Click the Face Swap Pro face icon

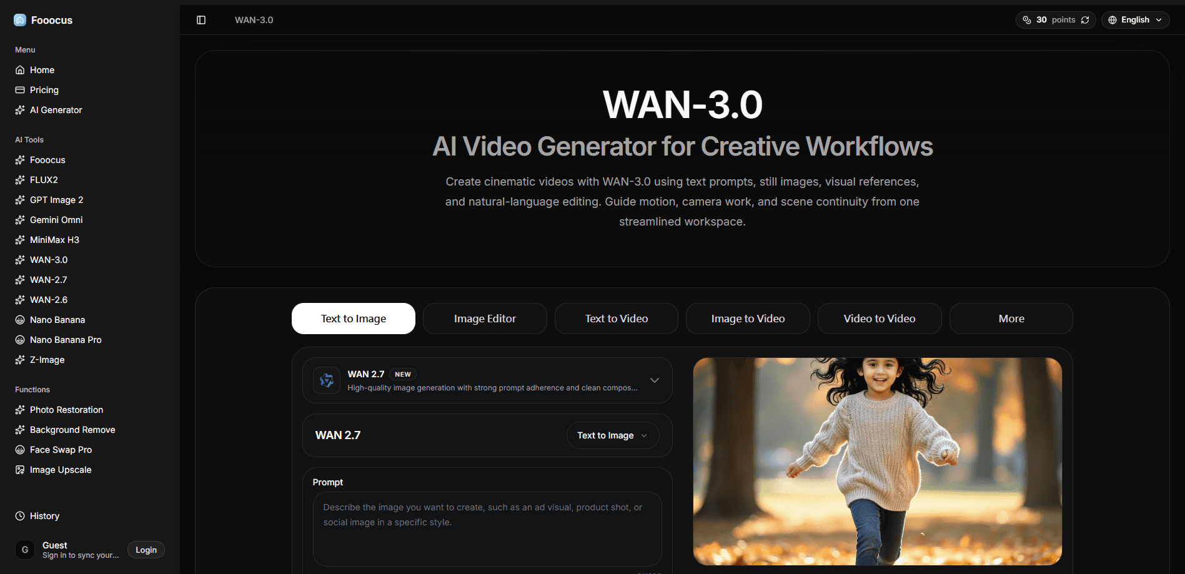[20, 450]
